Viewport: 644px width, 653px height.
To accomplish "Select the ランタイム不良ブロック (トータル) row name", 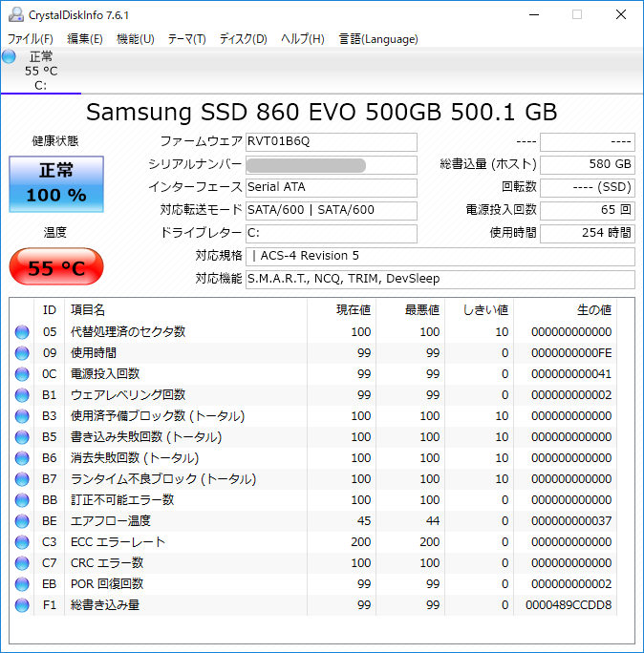I will [x=163, y=479].
